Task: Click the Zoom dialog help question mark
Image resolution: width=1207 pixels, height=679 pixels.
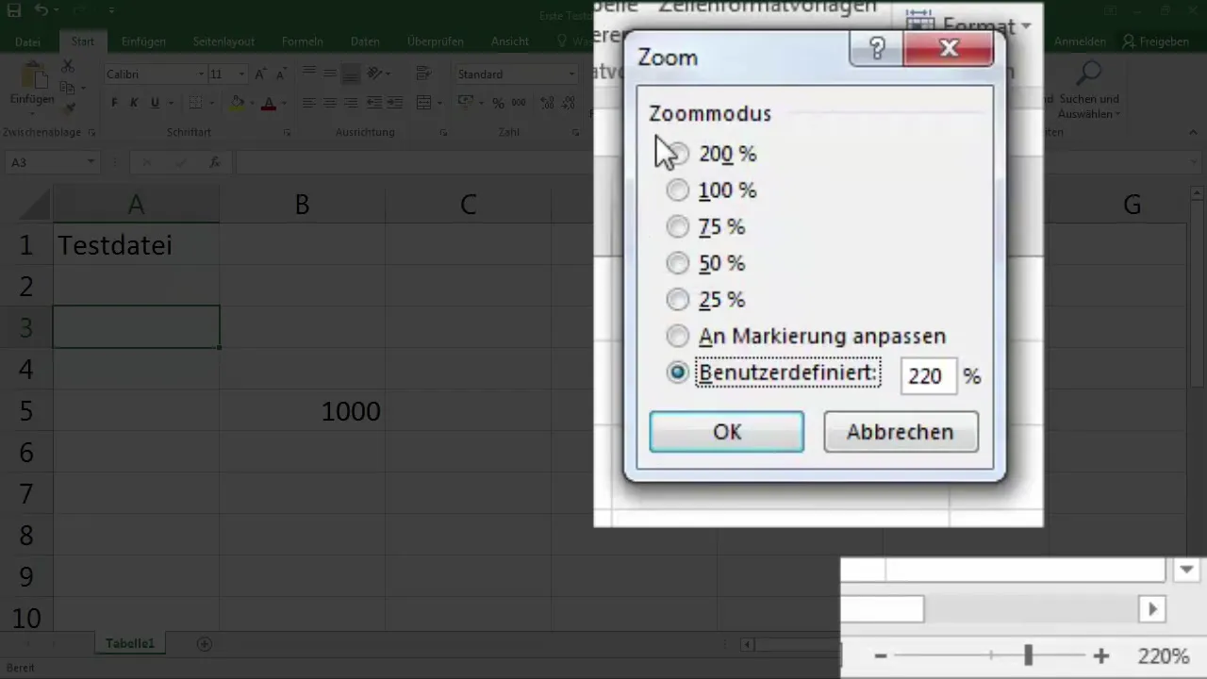Action: point(876,48)
